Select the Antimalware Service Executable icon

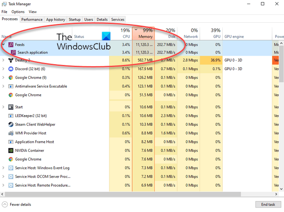click(11, 87)
